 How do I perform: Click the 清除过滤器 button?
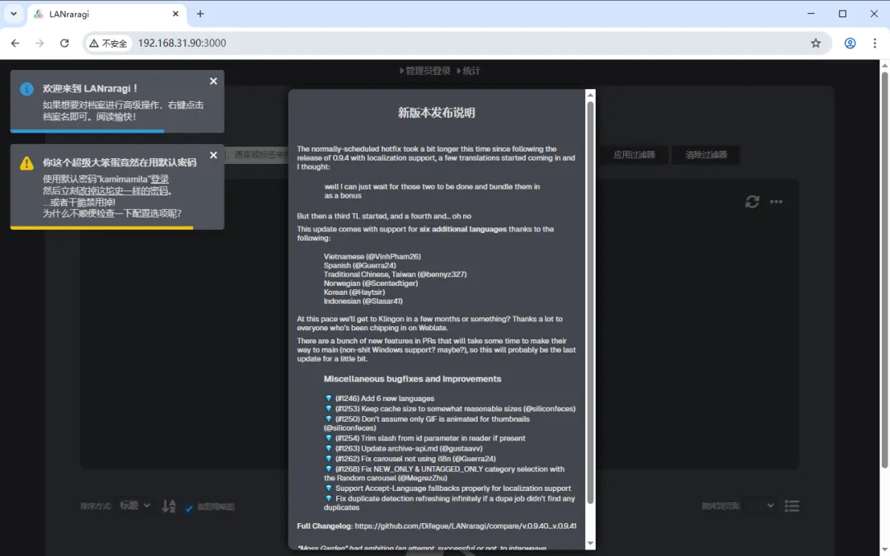706,155
